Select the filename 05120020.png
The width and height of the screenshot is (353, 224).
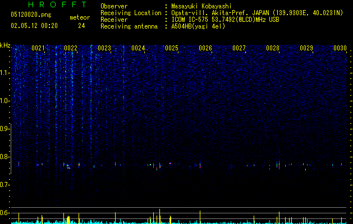coord(31,15)
